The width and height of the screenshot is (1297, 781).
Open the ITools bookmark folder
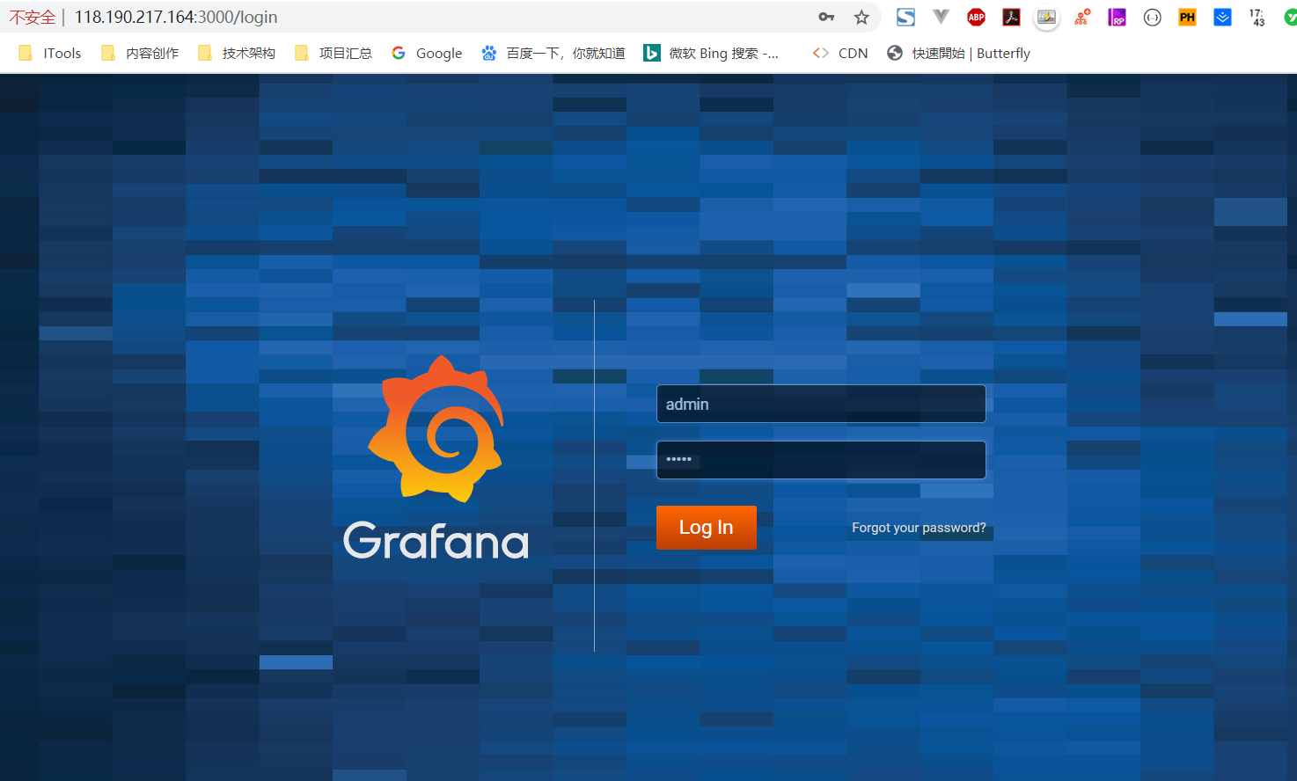coord(50,54)
